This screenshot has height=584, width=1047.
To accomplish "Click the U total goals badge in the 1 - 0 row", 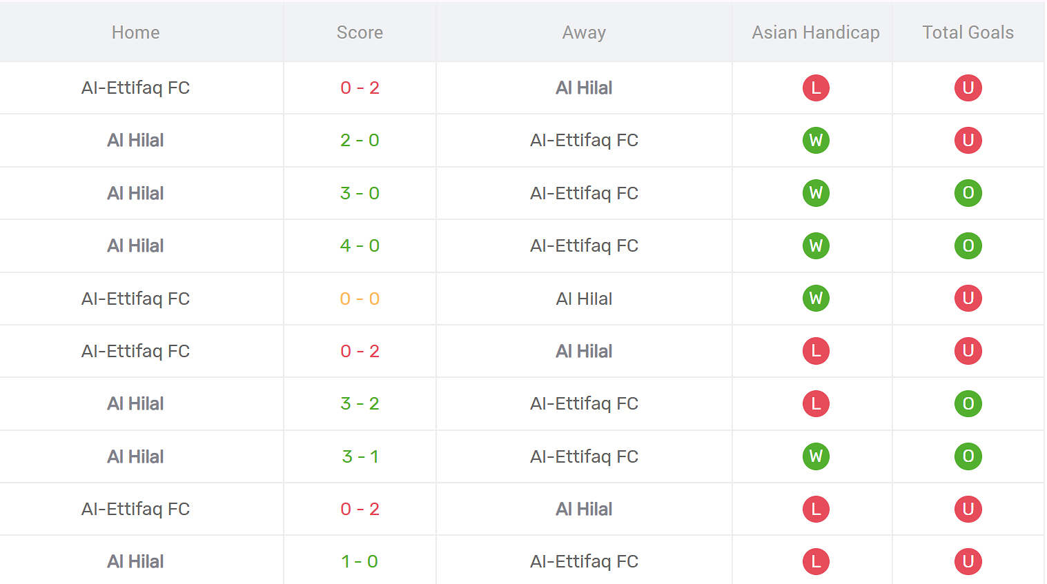I will coord(968,562).
